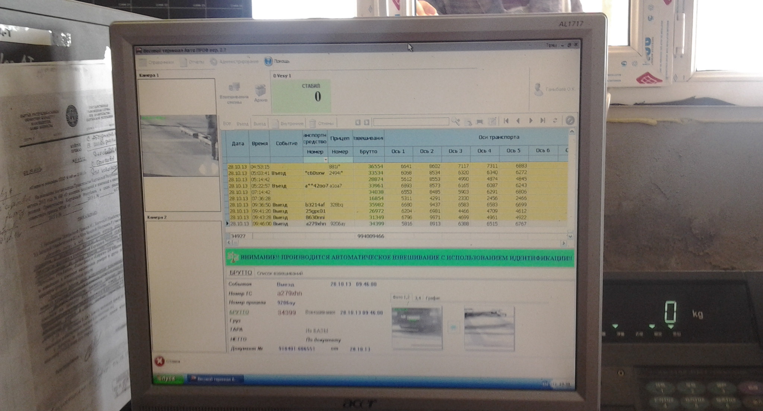Screen dimensions: 763x411
Task: Click the refresh arrows icon in toolbar
Action: click(x=555, y=121)
